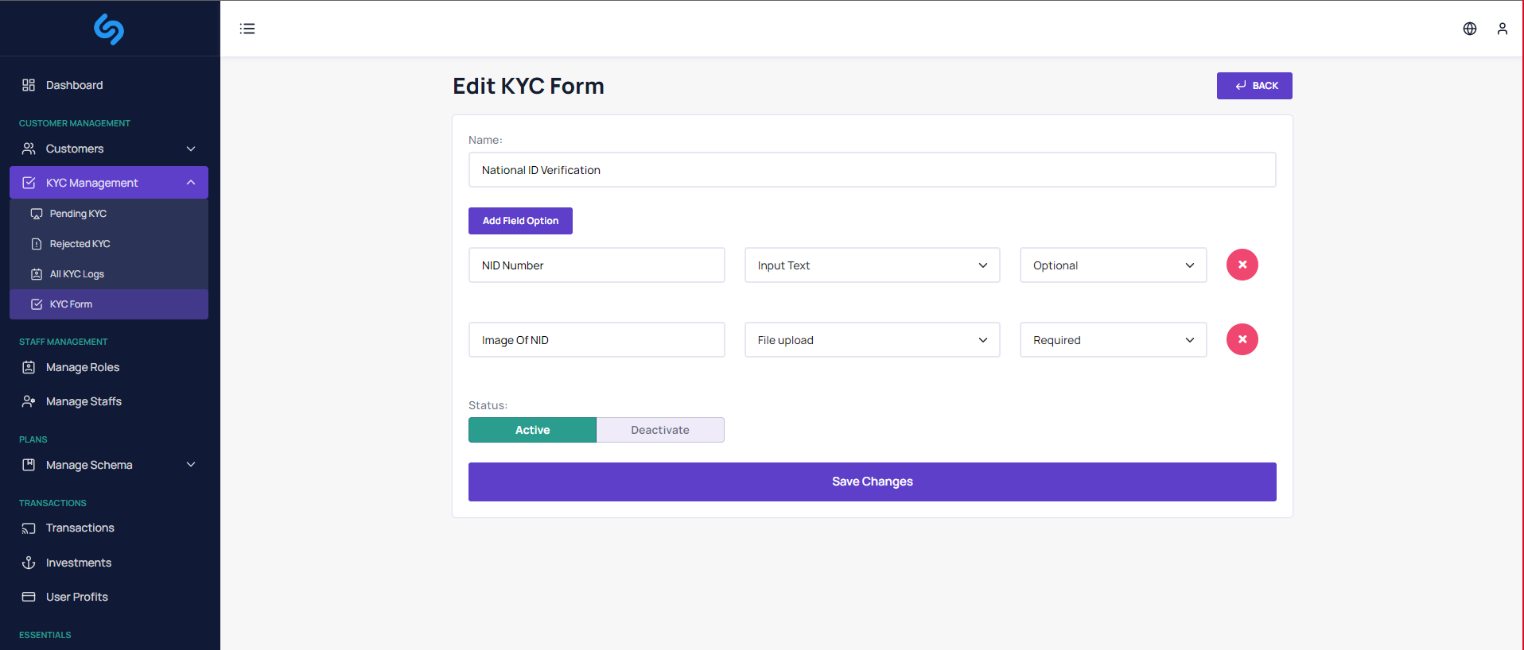The image size is (1524, 650).
Task: Click the Back button
Action: (x=1254, y=86)
